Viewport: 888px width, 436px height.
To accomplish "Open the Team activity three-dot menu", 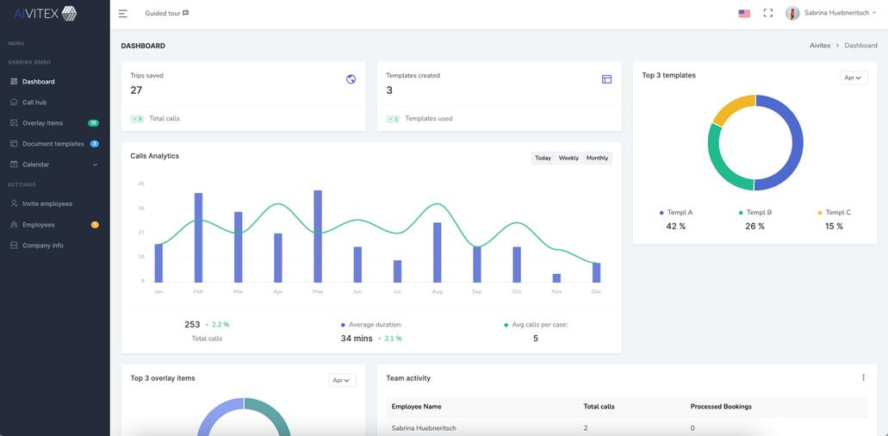I will tap(863, 377).
